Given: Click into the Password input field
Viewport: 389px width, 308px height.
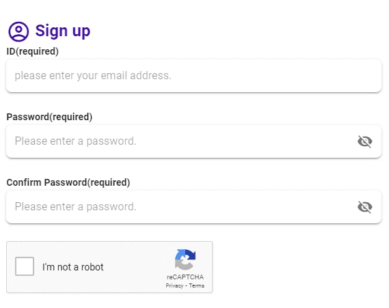Looking at the screenshot, I should click(x=193, y=141).
